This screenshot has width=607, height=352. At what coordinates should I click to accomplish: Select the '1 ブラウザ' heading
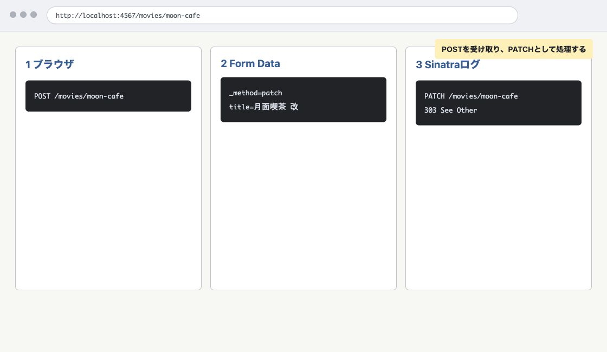pos(49,64)
